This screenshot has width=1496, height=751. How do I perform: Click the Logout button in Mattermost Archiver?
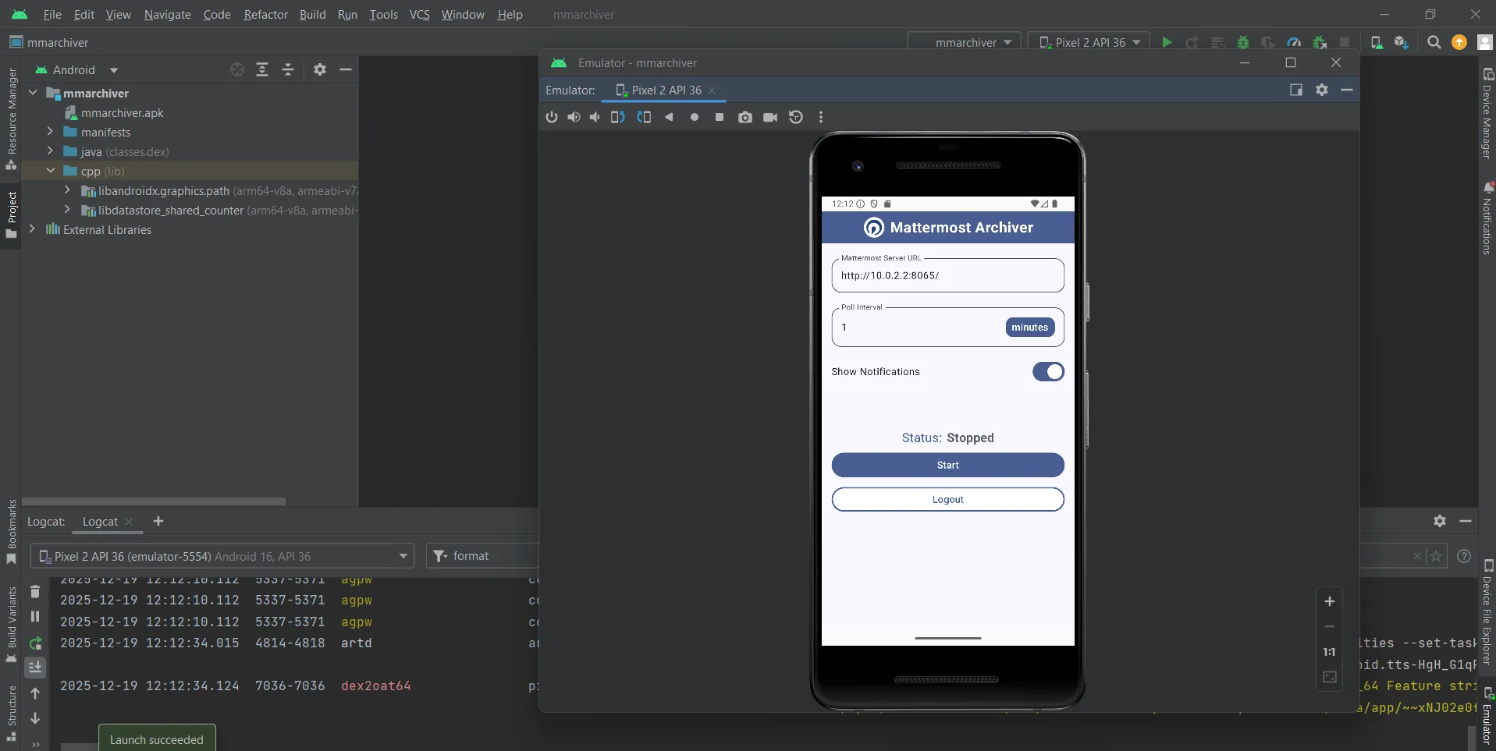tap(947, 499)
